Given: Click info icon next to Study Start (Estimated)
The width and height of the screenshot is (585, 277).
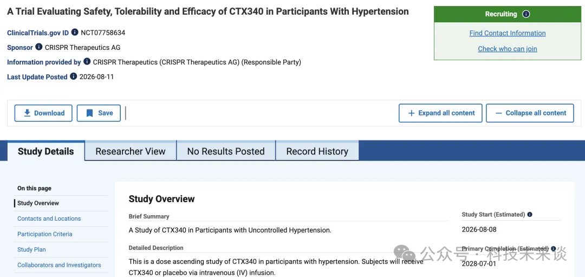Looking at the screenshot, I should pos(530,215).
